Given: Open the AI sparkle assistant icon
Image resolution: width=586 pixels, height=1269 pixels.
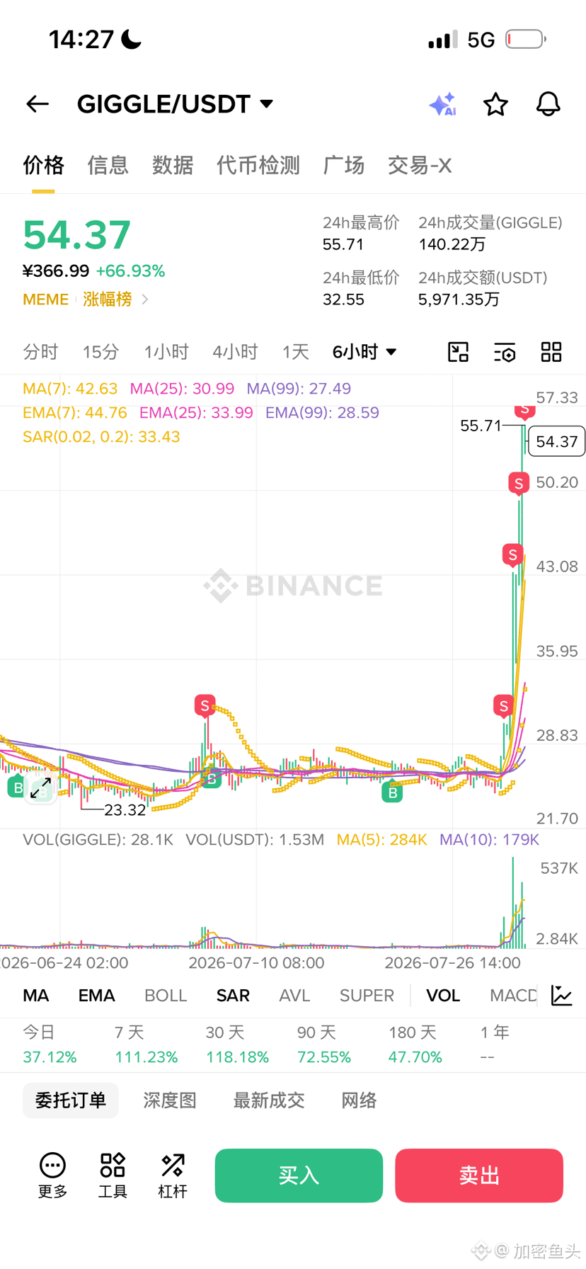Looking at the screenshot, I should pos(443,104).
